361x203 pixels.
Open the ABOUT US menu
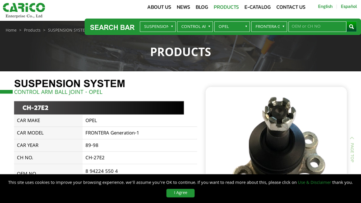(x=159, y=7)
